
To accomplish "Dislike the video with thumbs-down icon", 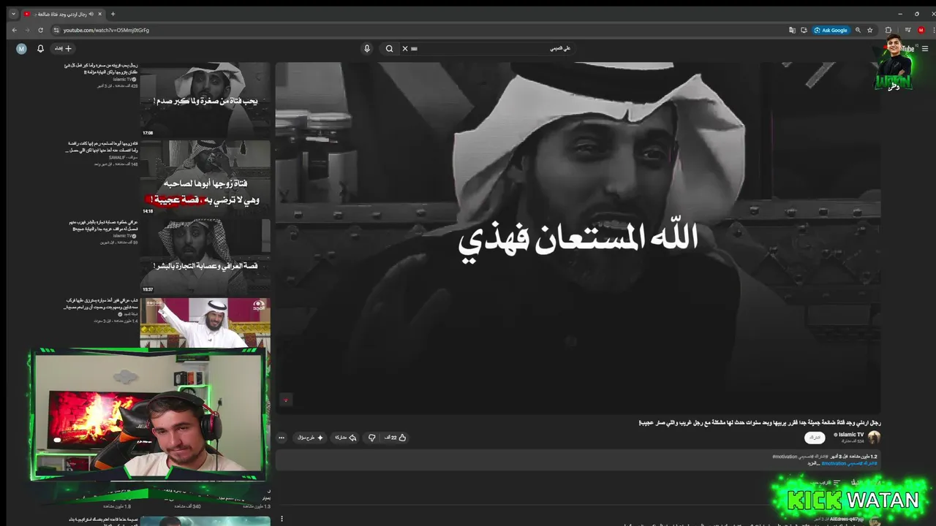I will pyautogui.click(x=371, y=438).
